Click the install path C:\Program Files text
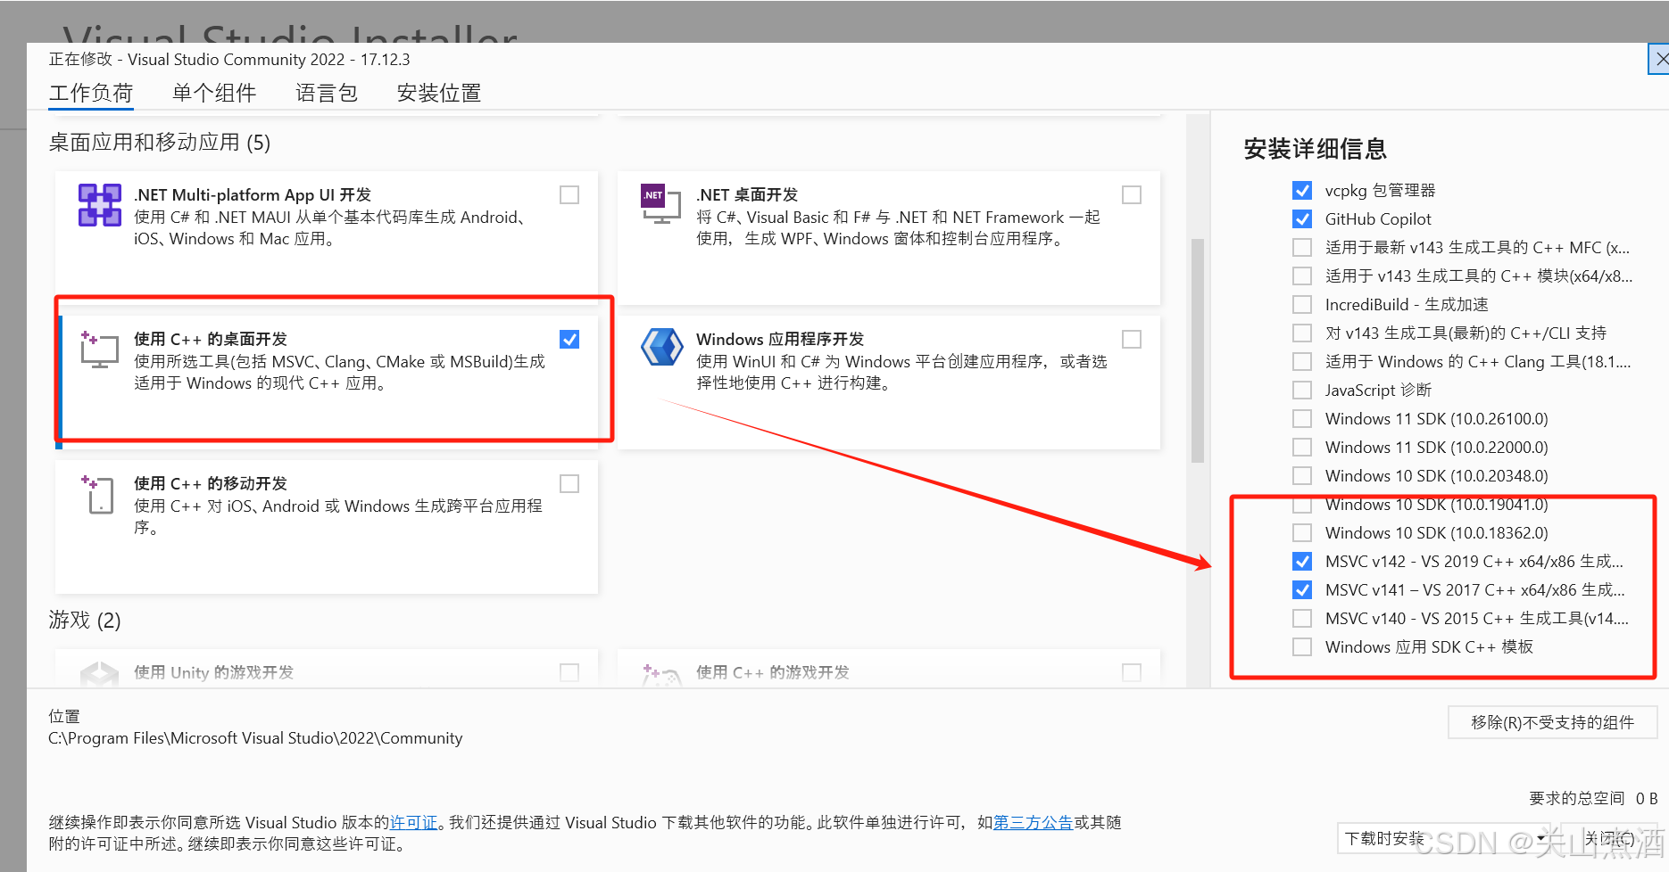The height and width of the screenshot is (872, 1669). [255, 738]
